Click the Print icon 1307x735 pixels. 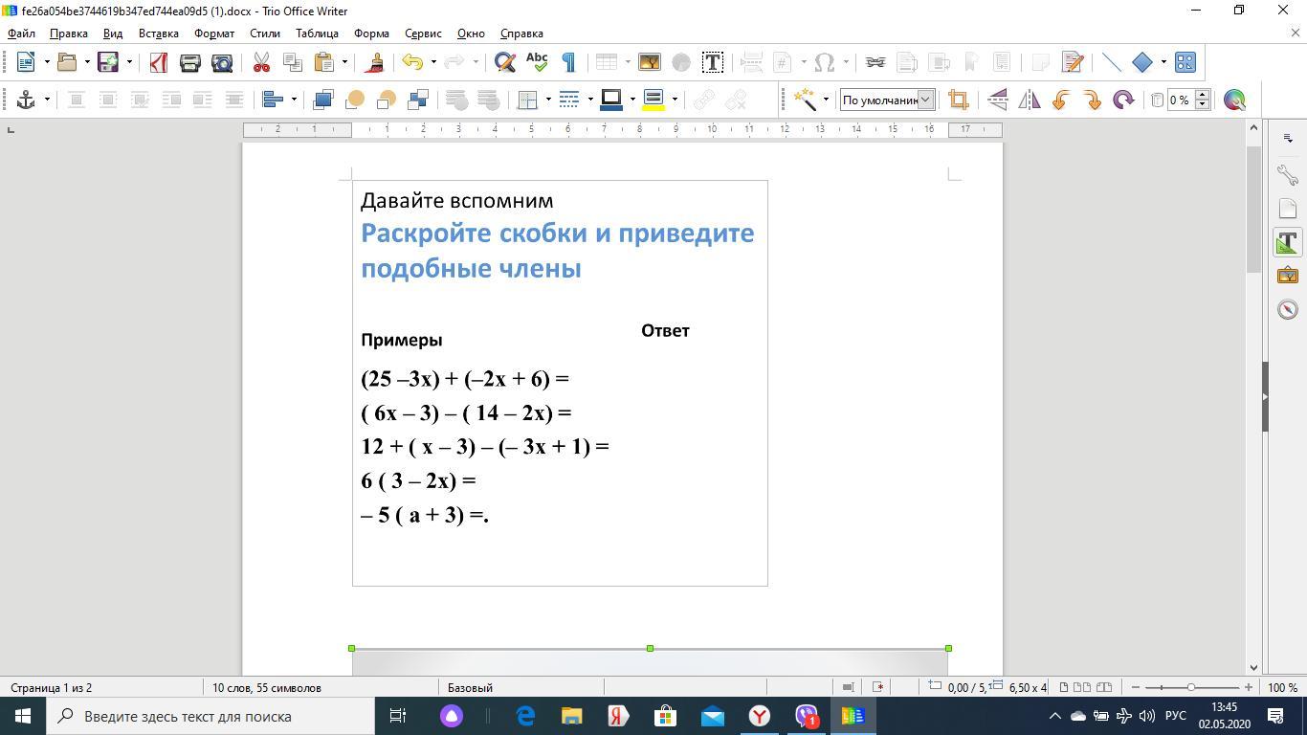click(190, 62)
